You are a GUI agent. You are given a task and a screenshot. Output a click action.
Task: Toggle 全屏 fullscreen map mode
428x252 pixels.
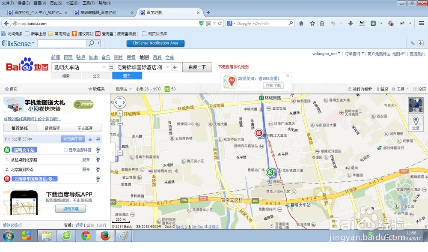click(x=419, y=89)
